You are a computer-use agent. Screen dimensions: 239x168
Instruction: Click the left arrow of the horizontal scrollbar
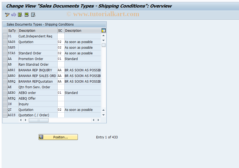click(x=21, y=120)
